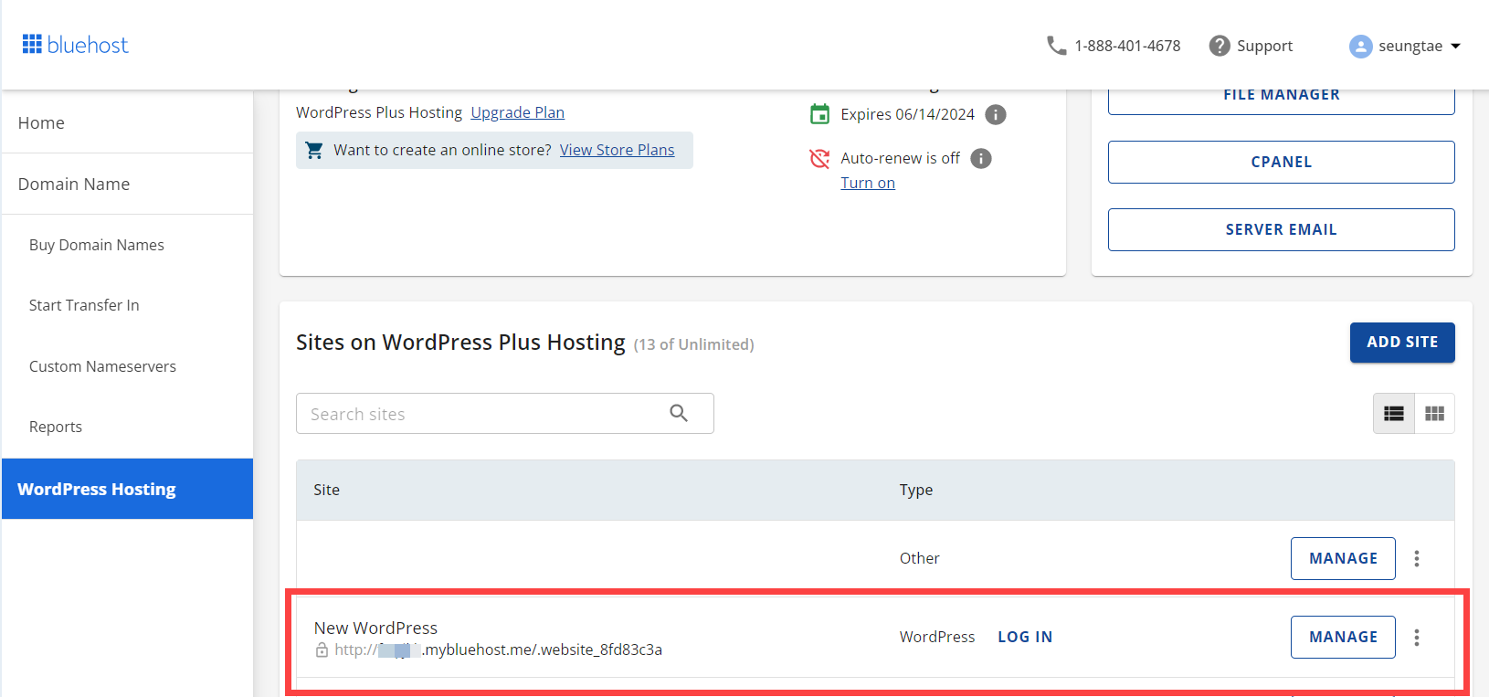Image resolution: width=1489 pixels, height=697 pixels.
Task: Switch to grid view layout
Action: 1434,414
